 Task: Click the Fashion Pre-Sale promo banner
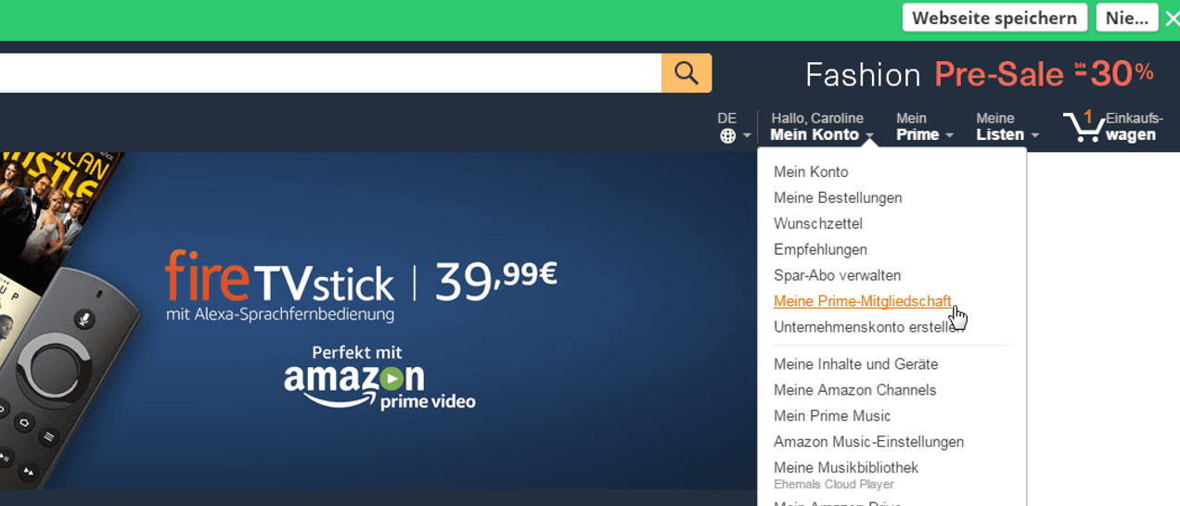coord(979,74)
